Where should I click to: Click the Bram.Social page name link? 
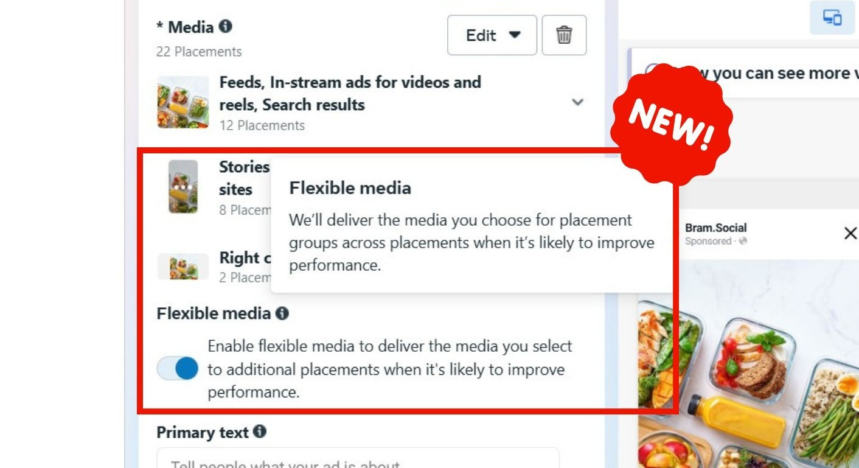(715, 228)
